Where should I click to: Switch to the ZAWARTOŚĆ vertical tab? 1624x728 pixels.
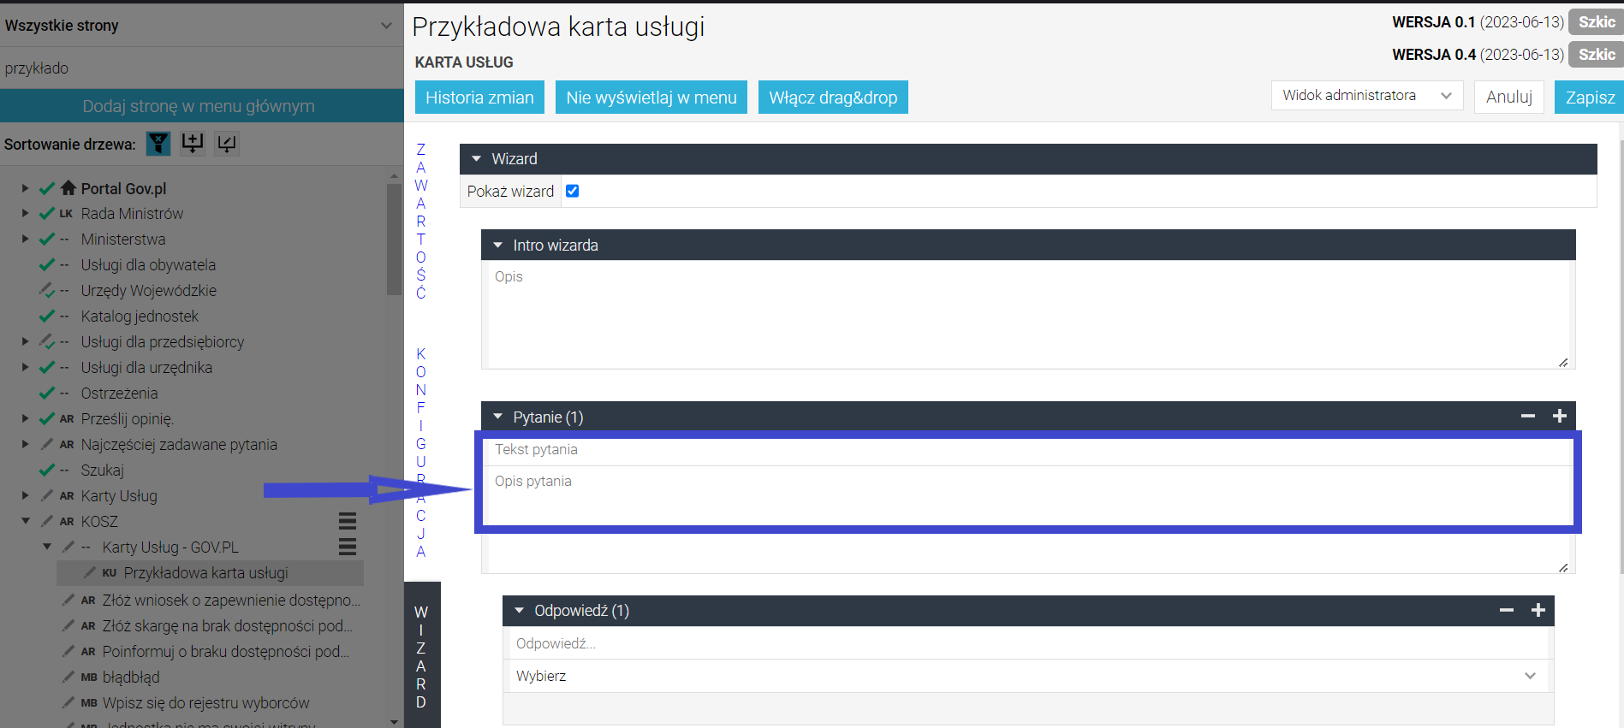click(x=421, y=221)
